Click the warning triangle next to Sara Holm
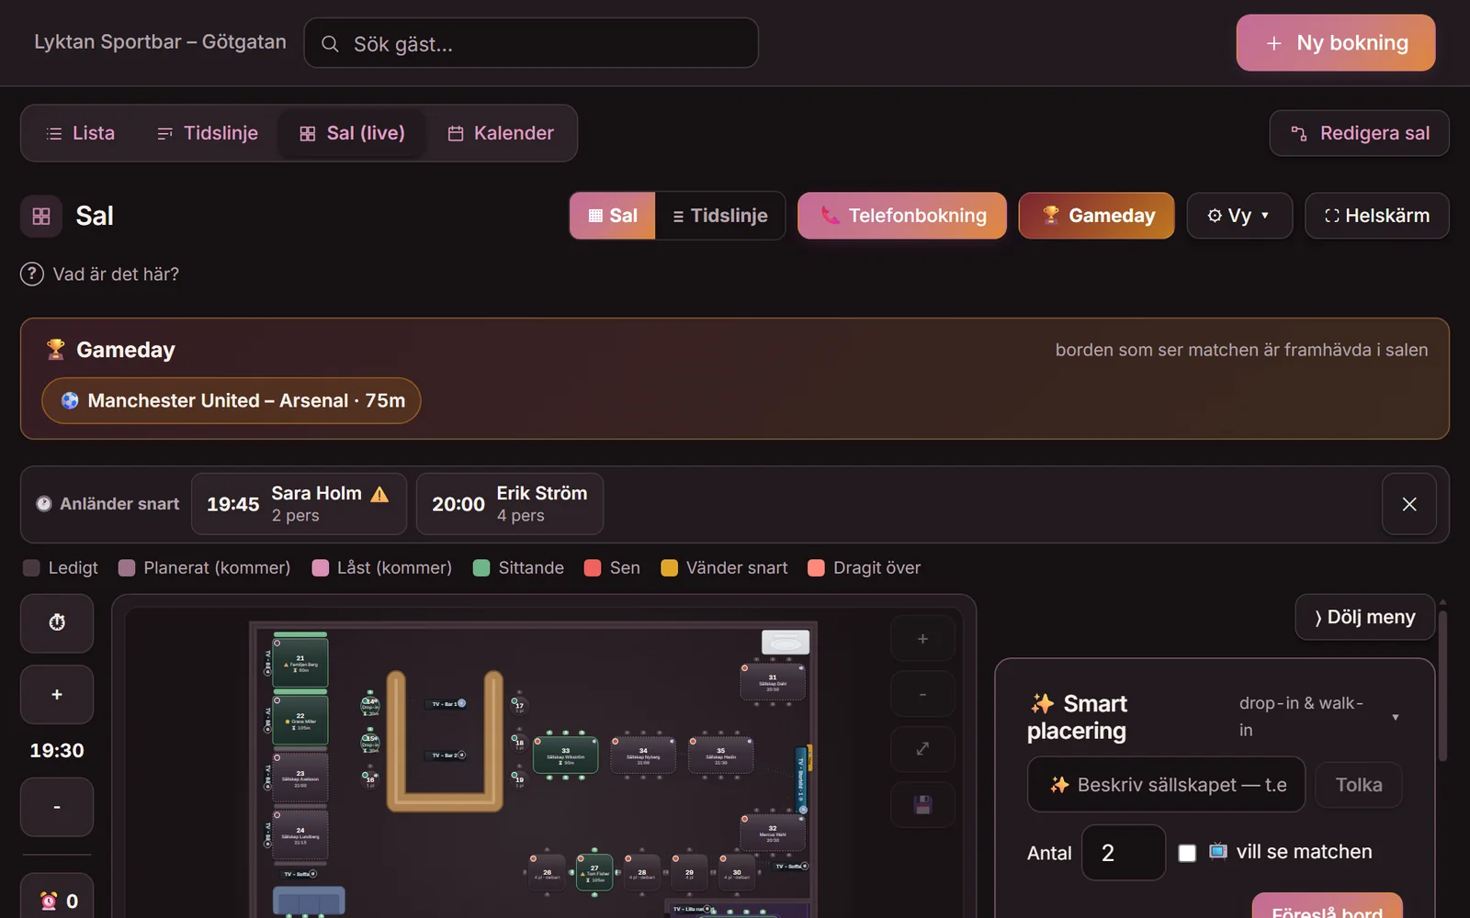This screenshot has width=1470, height=918. coord(379,494)
